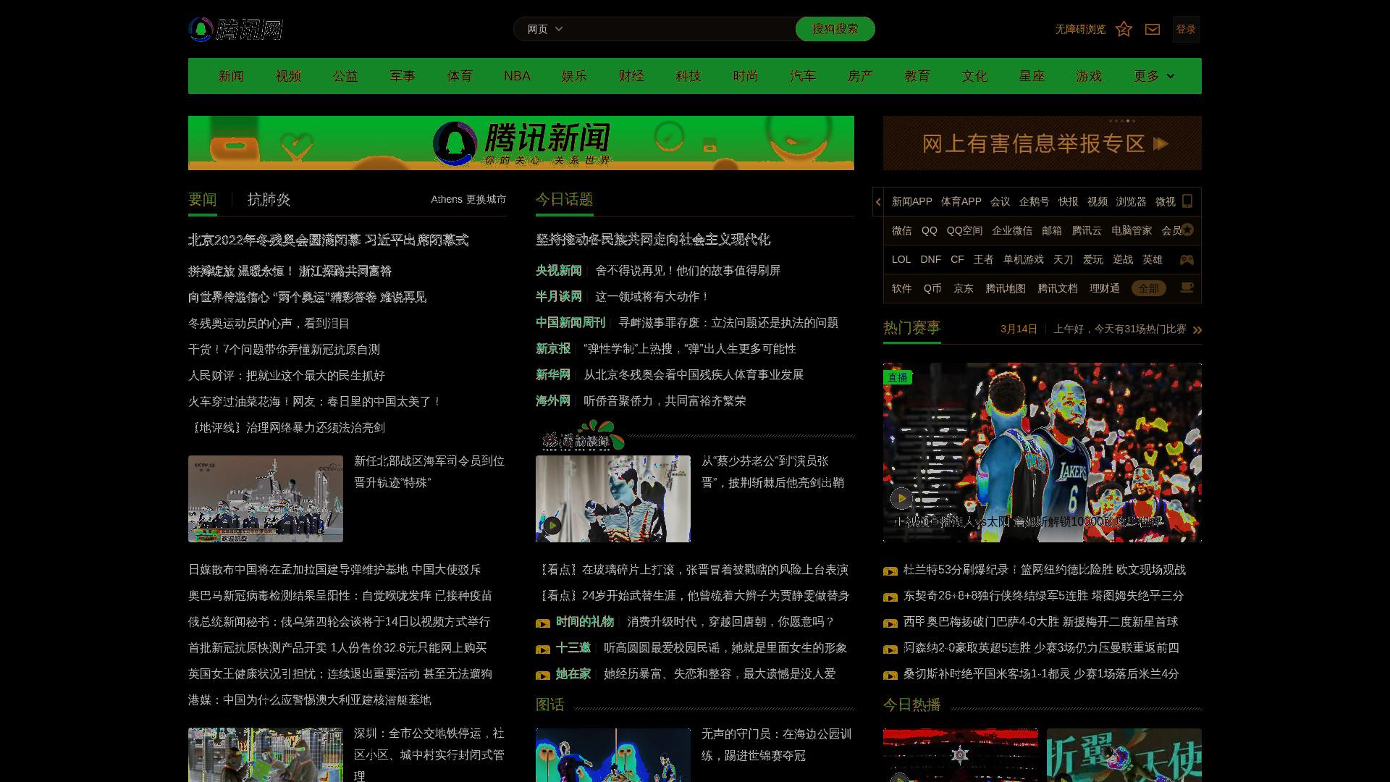Screen dimensions: 1390x782
Task: Open 港媒：中国为什么应警惕 article
Action: 310,699
